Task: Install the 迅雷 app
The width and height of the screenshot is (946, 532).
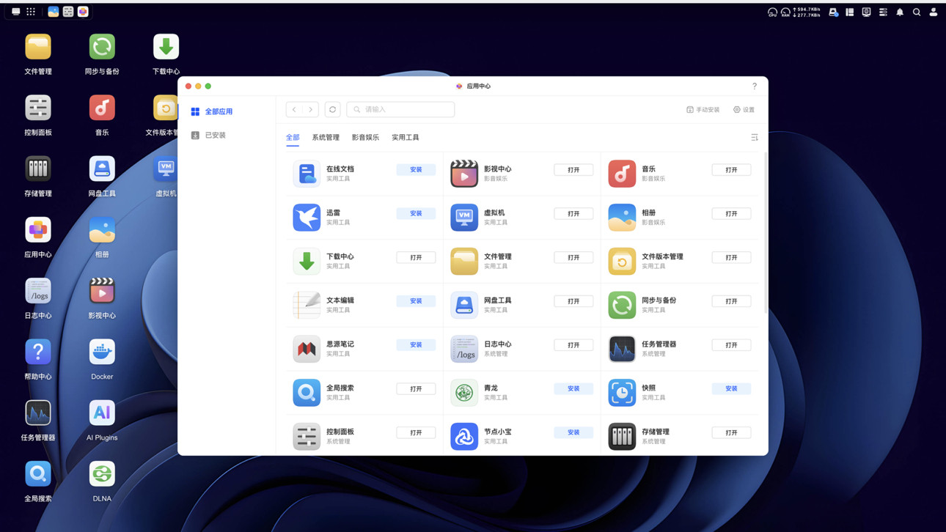Action: tap(416, 214)
